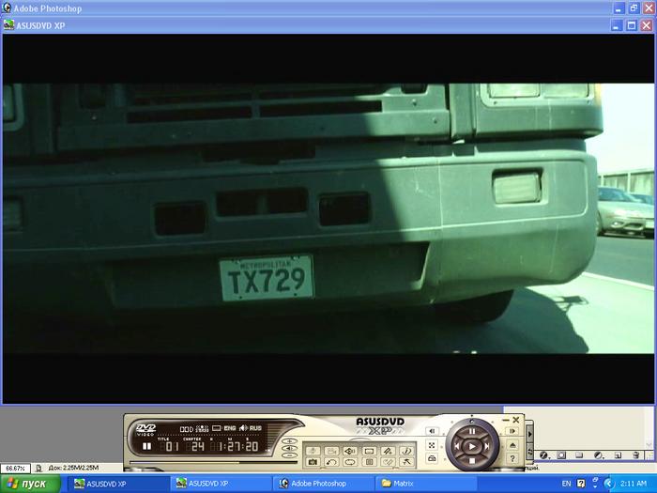657x493 pixels.
Task: Click the document icon in Photoshop status bar
Action: [38, 468]
